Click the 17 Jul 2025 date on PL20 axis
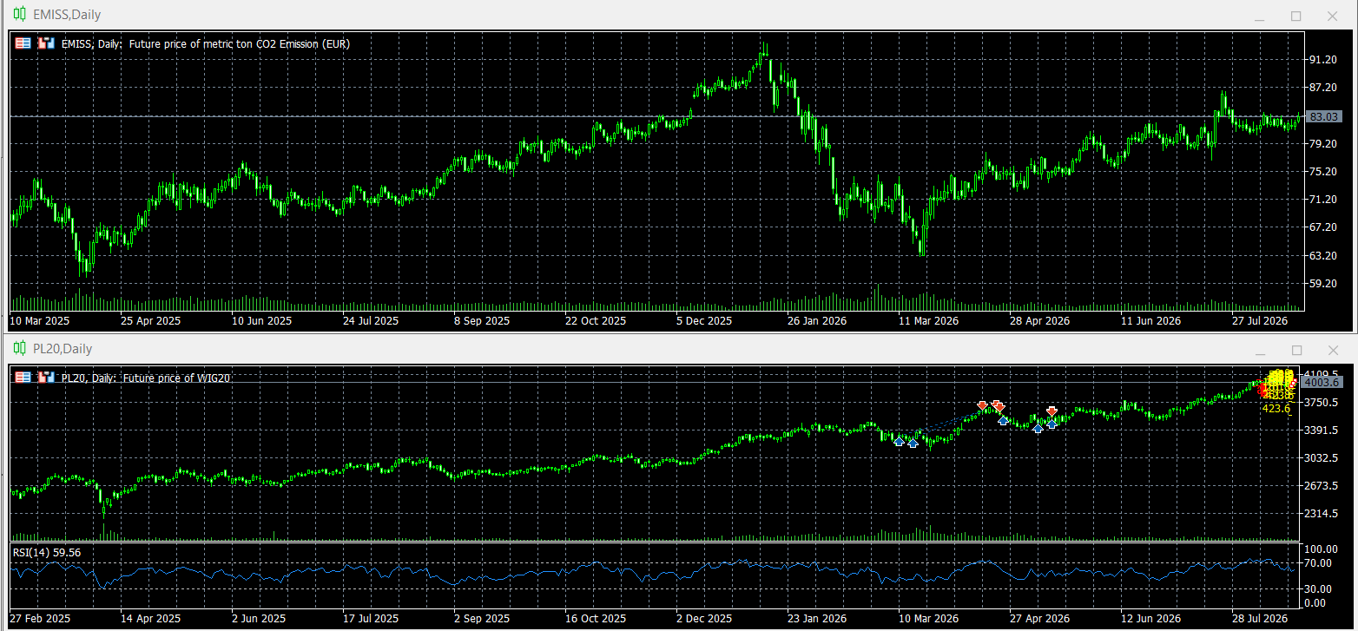The height and width of the screenshot is (631, 1358). pyautogui.click(x=372, y=619)
